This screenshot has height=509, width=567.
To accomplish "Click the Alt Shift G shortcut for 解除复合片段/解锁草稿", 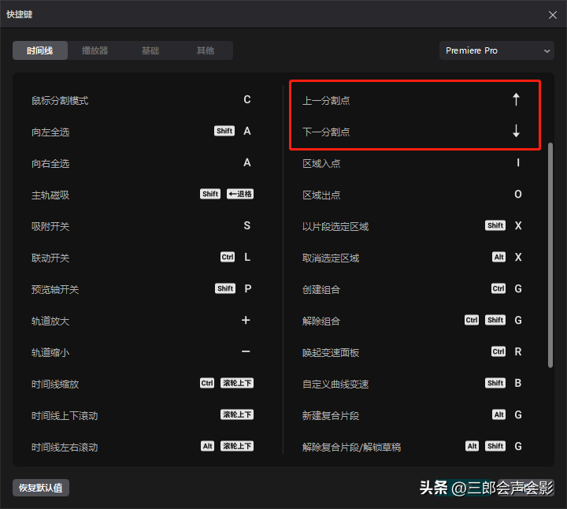I will point(494,446).
